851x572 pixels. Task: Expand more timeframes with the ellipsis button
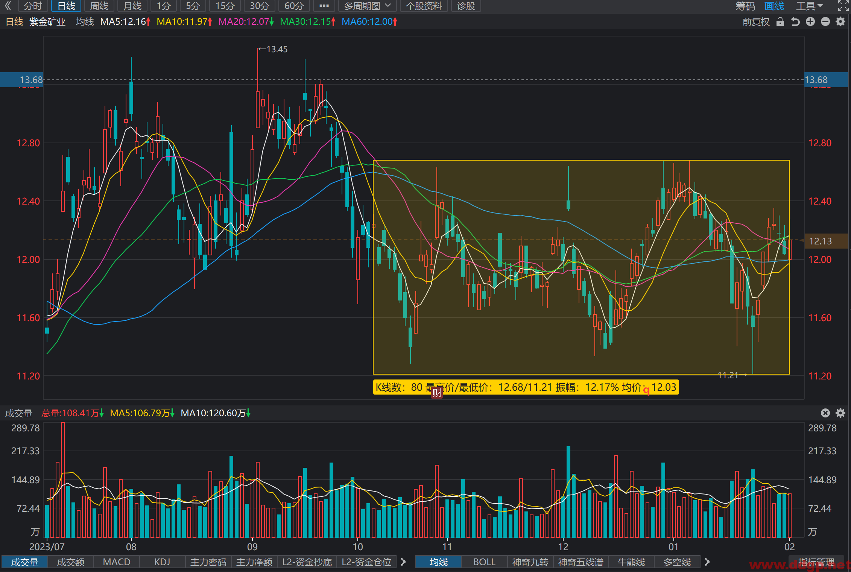click(324, 6)
